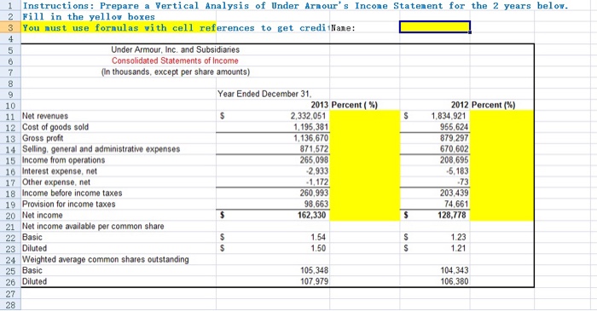Select row header 20
Image resolution: width=597 pixels, height=311 pixels.
click(10, 216)
